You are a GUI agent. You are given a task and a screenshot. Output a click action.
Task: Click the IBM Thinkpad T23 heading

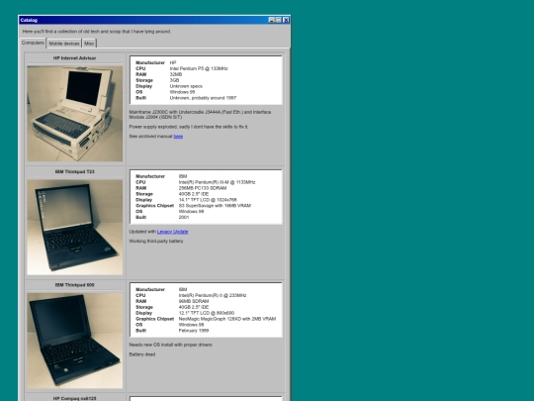click(74, 171)
